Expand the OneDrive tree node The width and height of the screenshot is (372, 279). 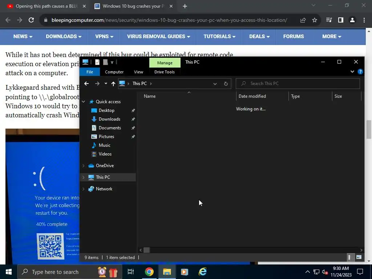[83, 166]
